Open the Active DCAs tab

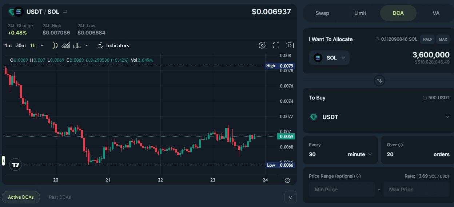[x=21, y=197]
